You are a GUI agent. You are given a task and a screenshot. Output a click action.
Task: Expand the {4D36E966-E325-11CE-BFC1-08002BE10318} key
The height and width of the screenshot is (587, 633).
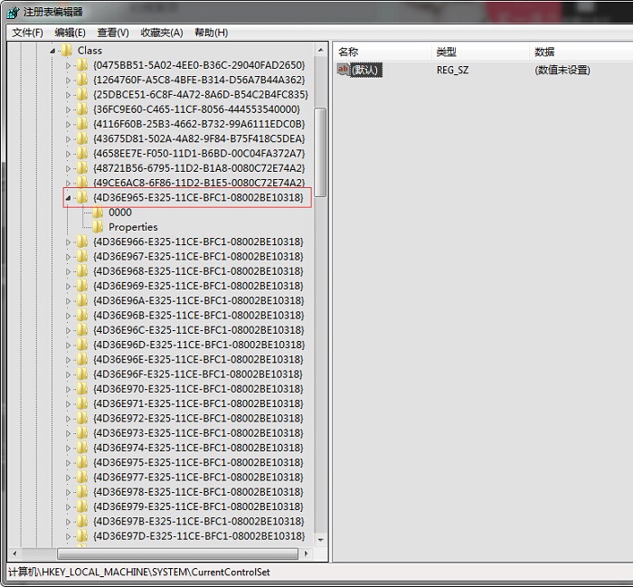tap(68, 241)
